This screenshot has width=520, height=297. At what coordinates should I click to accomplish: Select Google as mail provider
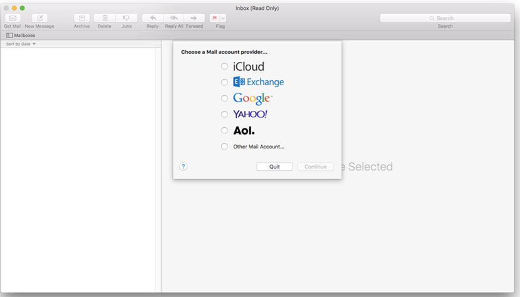[x=224, y=98]
